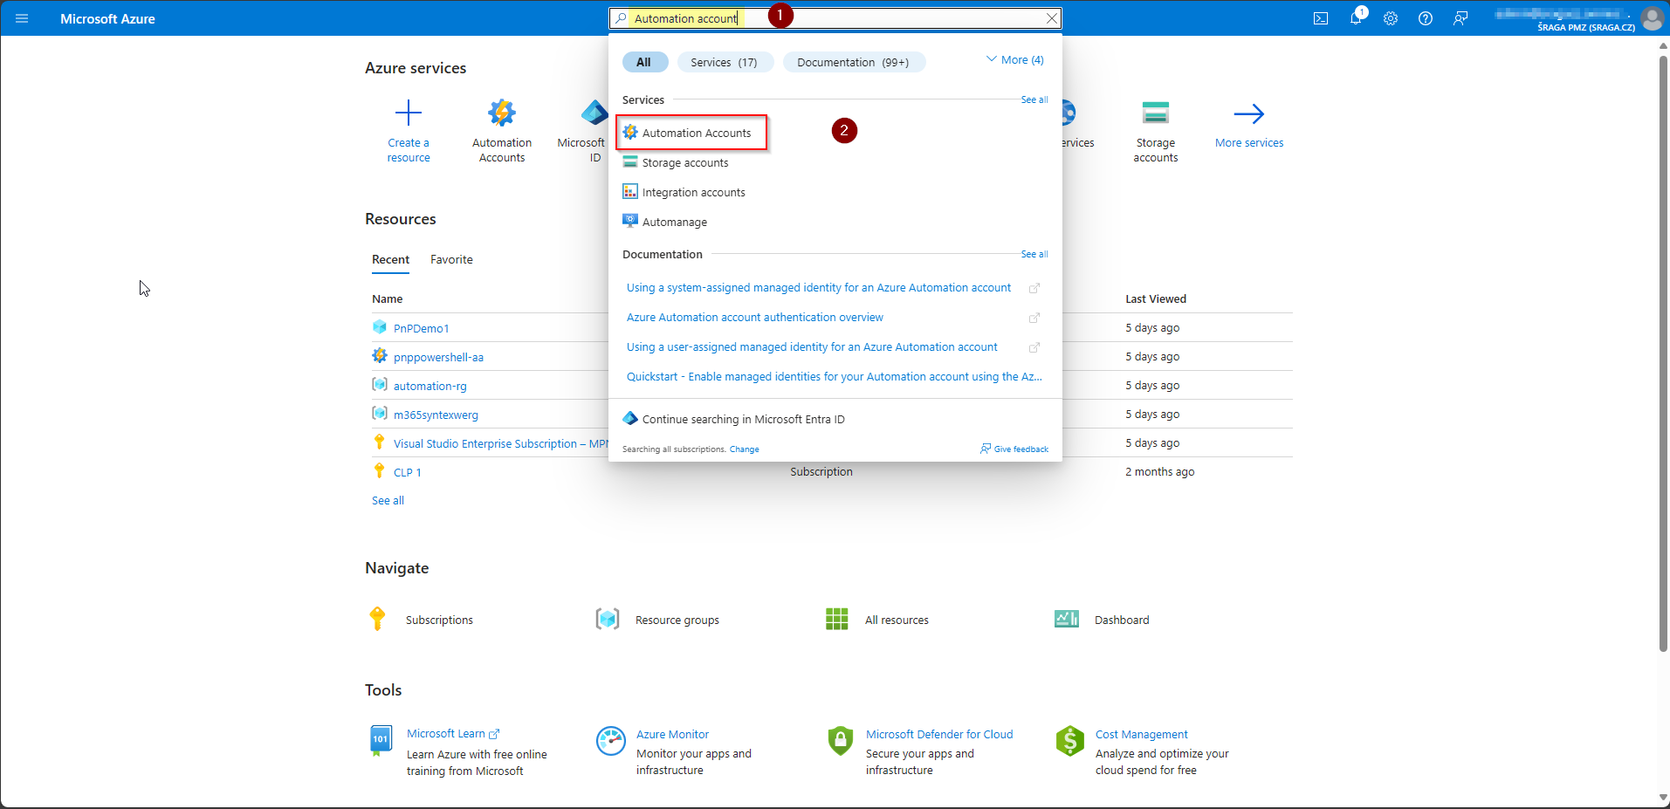Open the Help question mark menu
1670x809 pixels.
pyautogui.click(x=1426, y=18)
